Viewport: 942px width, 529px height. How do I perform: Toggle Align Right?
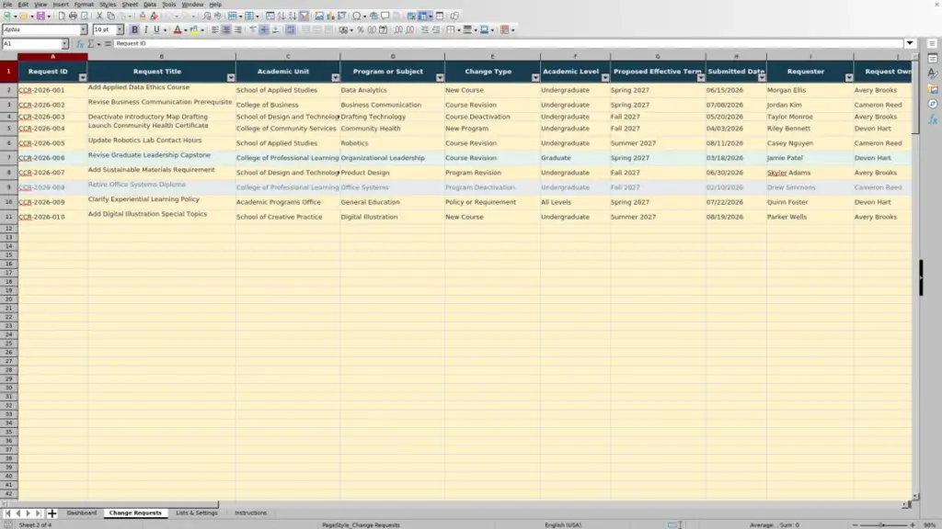(238, 29)
